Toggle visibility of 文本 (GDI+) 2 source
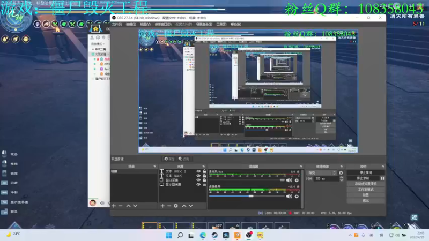The height and width of the screenshot is (241, 429). tap(198, 171)
